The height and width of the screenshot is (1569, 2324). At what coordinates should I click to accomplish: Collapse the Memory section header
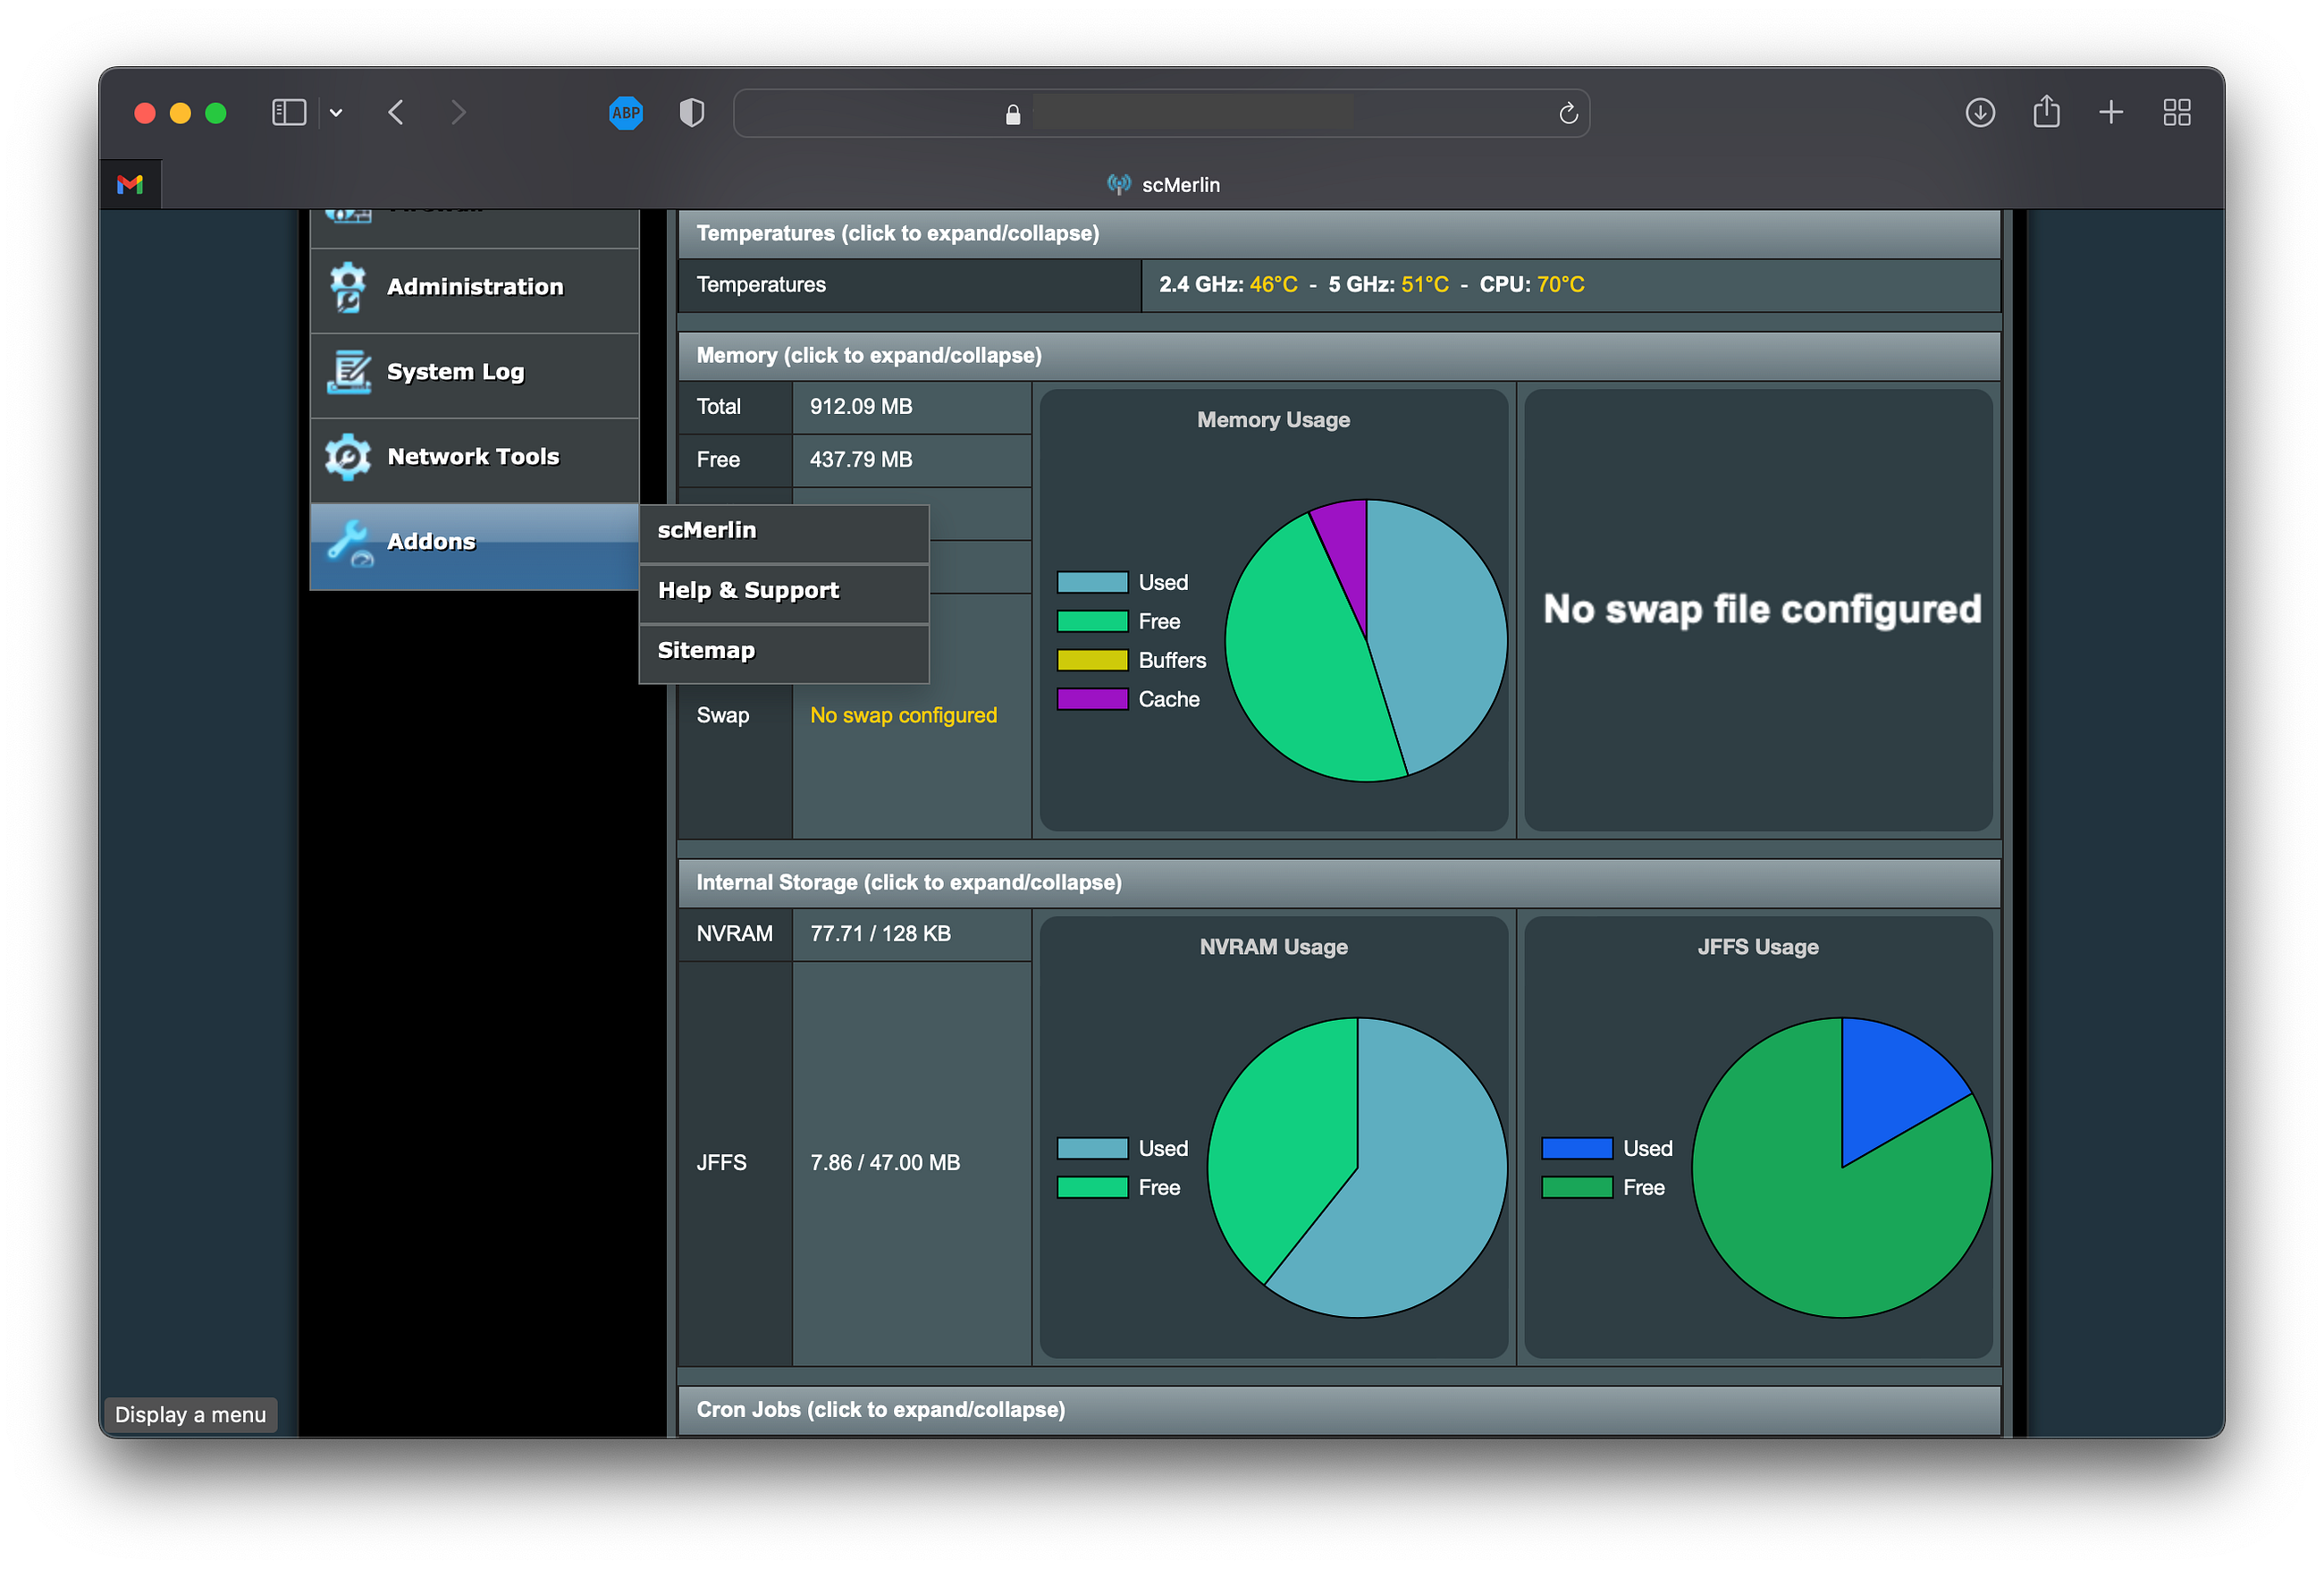tap(1339, 355)
